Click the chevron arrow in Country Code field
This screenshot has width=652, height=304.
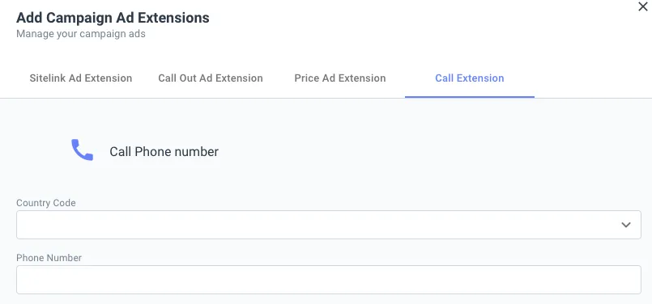[626, 225]
